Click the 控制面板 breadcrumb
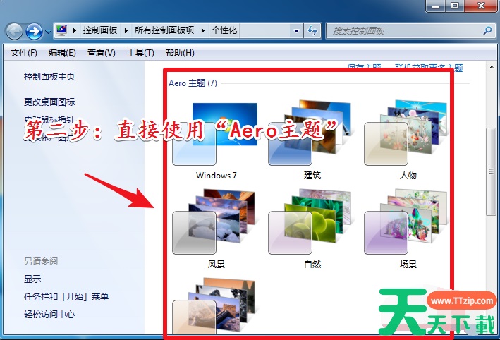 pos(100,30)
